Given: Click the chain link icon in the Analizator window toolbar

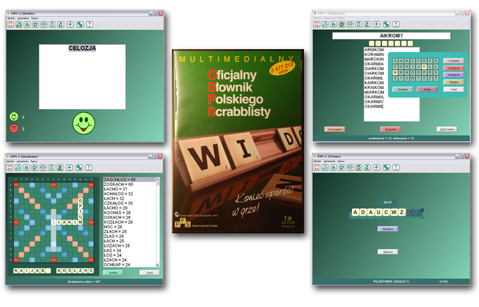Looking at the screenshot, I should pyautogui.click(x=79, y=168).
